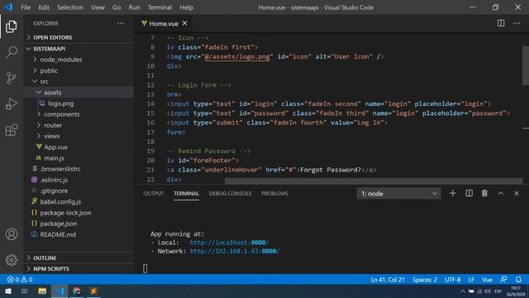Open the View menu
Screen dimensions: 529x298
click(x=98, y=7)
